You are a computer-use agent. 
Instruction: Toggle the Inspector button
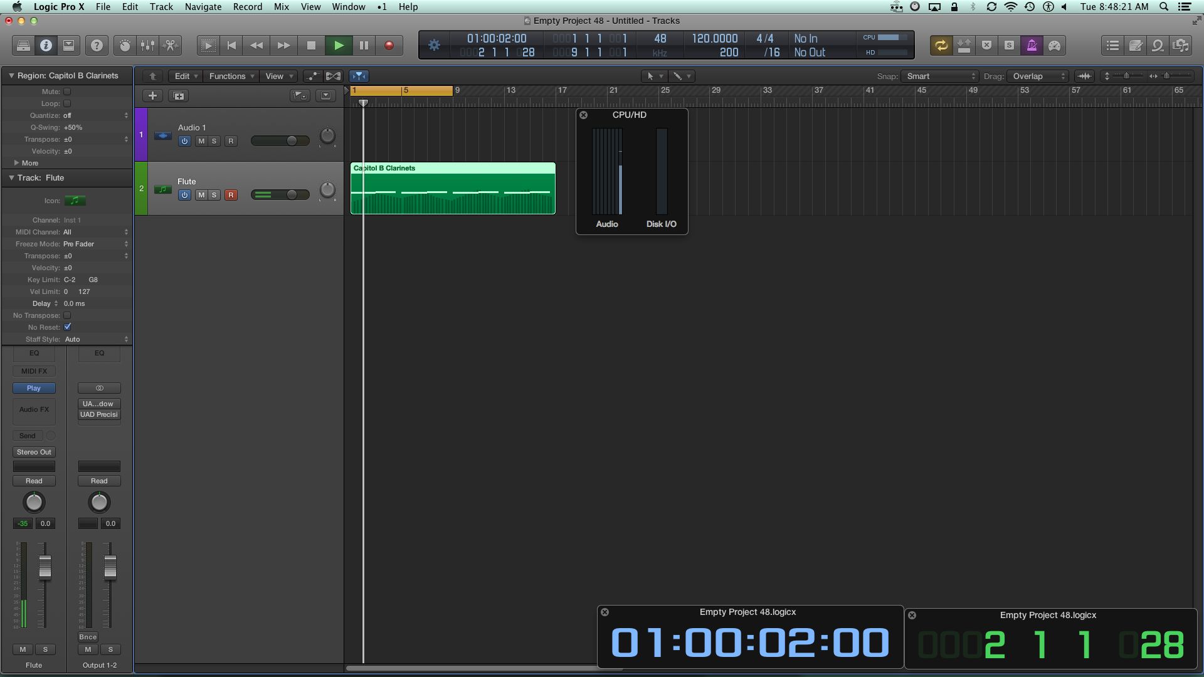(x=46, y=45)
